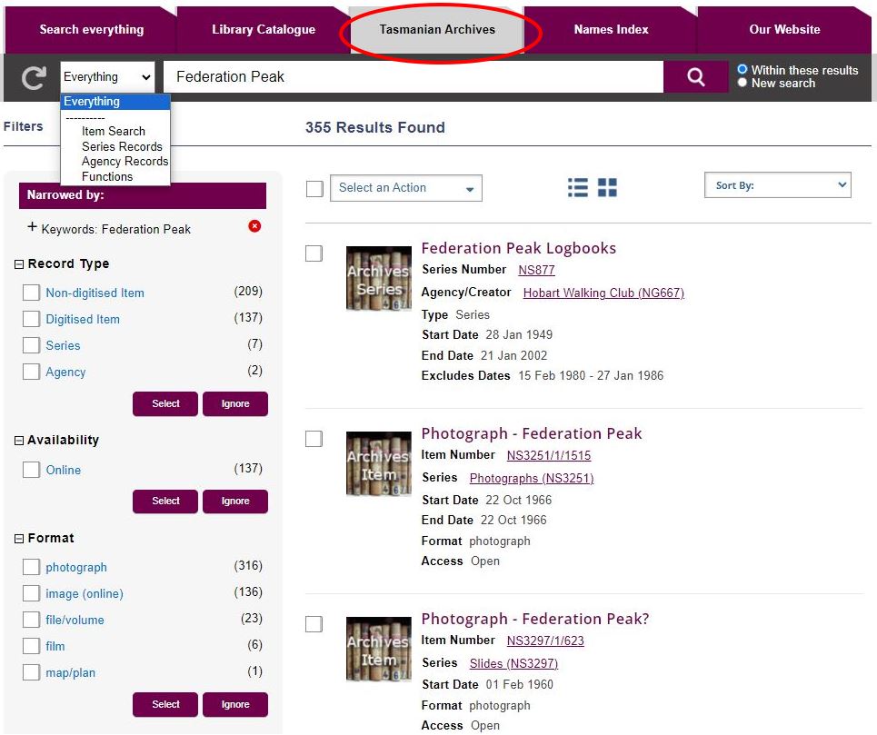Enable the Online availability checkbox

point(31,470)
